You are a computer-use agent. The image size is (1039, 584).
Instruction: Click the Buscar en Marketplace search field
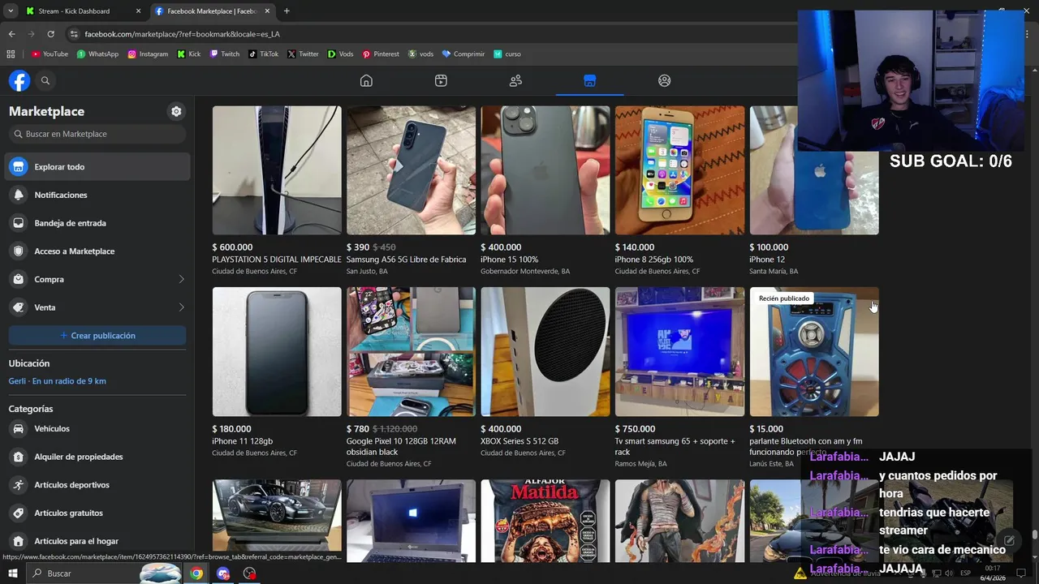click(97, 134)
